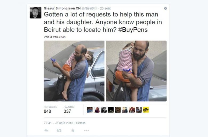
Task: Click the #BuyPens hashtag
Action: pos(133,30)
